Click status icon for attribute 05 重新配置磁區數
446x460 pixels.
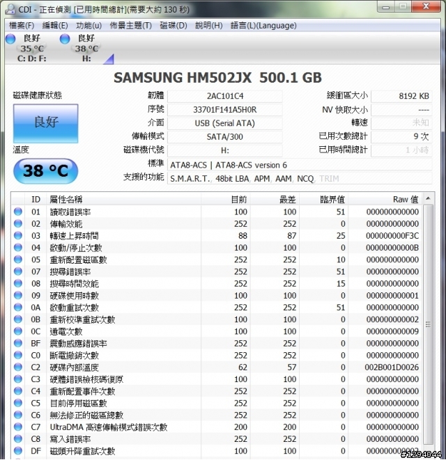tap(18, 260)
